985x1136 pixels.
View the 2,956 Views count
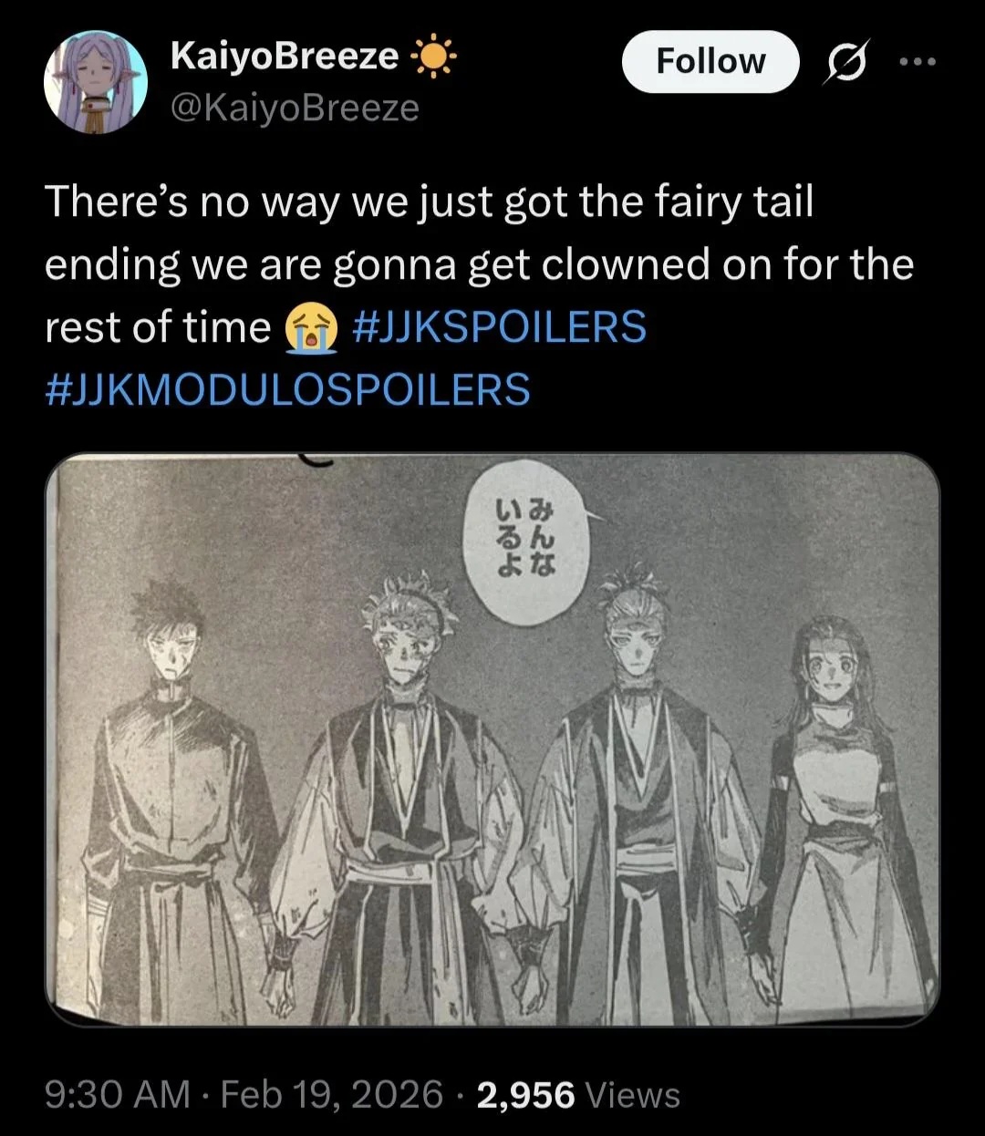point(578,1095)
